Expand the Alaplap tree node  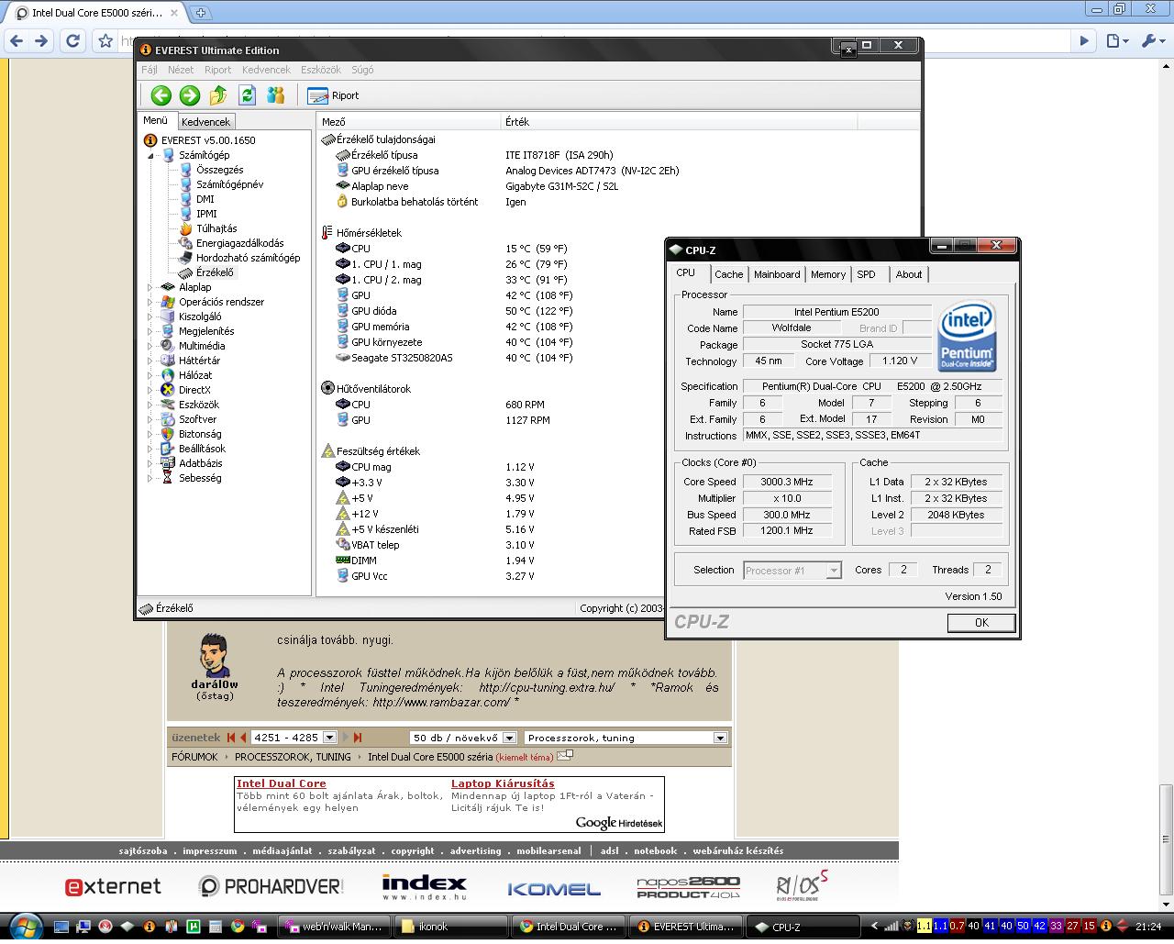point(151,287)
